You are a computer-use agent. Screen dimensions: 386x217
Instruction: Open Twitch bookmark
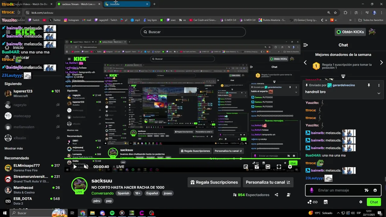coord(34,20)
